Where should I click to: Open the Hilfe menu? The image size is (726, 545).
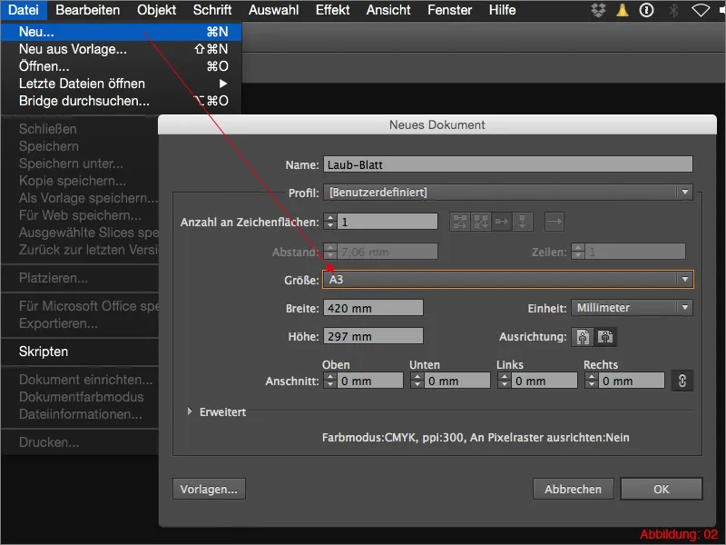(x=503, y=10)
